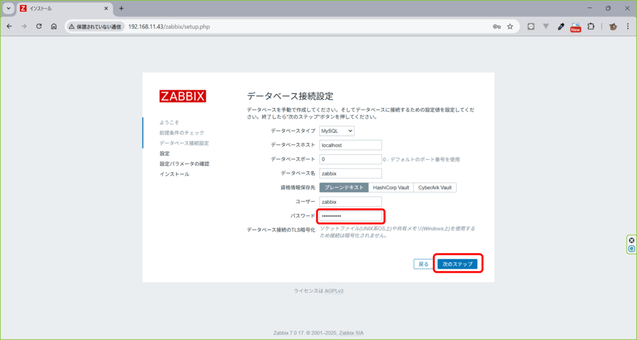
Task: Select 設定 step in the sidebar
Action: click(164, 154)
